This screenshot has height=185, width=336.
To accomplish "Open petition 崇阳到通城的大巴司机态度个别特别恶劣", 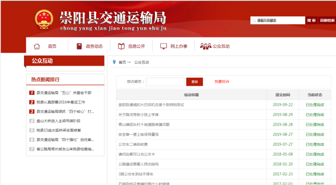I will (x=151, y=105).
